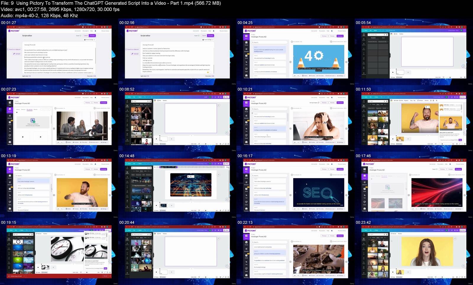This screenshot has width=473, height=285.
Task: Click Canva add-page plus in the 00:05:54 frame
Action: coord(408,72)
